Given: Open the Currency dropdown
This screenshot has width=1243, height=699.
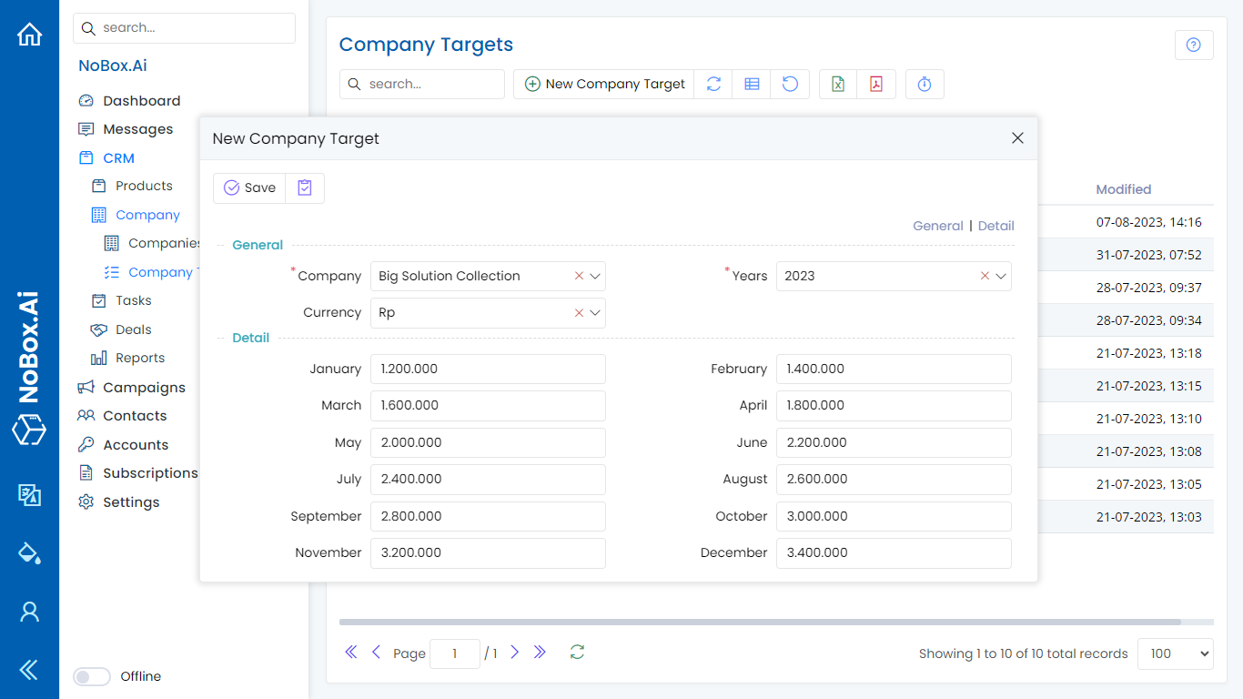Looking at the screenshot, I should click(x=596, y=312).
